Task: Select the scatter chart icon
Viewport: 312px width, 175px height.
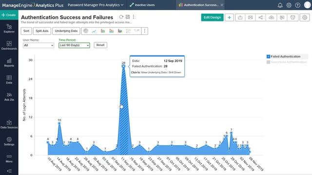Action: coord(129,31)
